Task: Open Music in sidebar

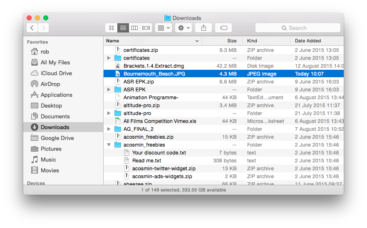Action: pyautogui.click(x=63, y=159)
